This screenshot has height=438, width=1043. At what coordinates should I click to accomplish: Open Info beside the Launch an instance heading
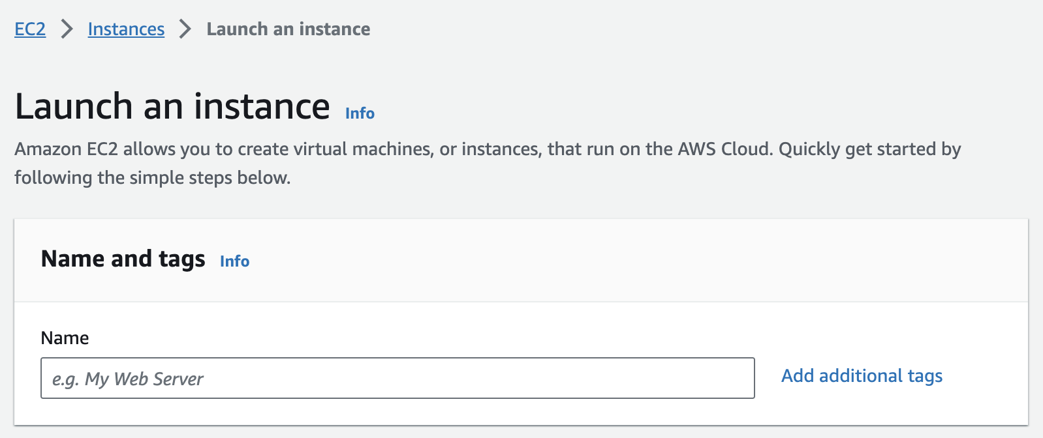(x=360, y=113)
